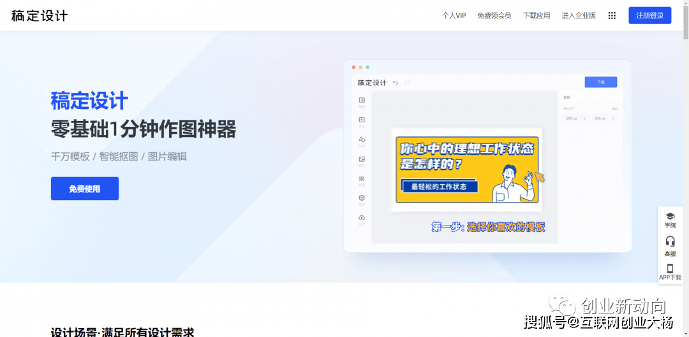Open the 个人VIP page

click(x=454, y=16)
